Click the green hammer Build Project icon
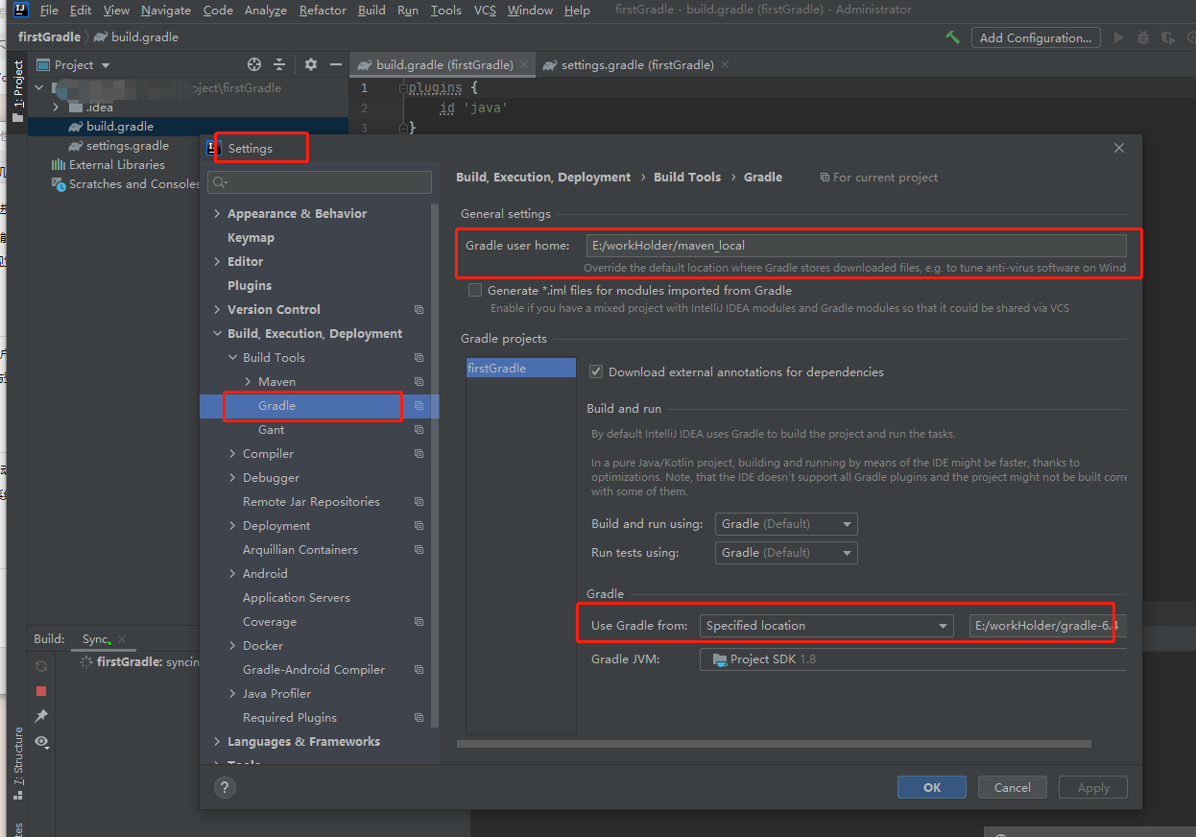The image size is (1196, 837). 952,37
